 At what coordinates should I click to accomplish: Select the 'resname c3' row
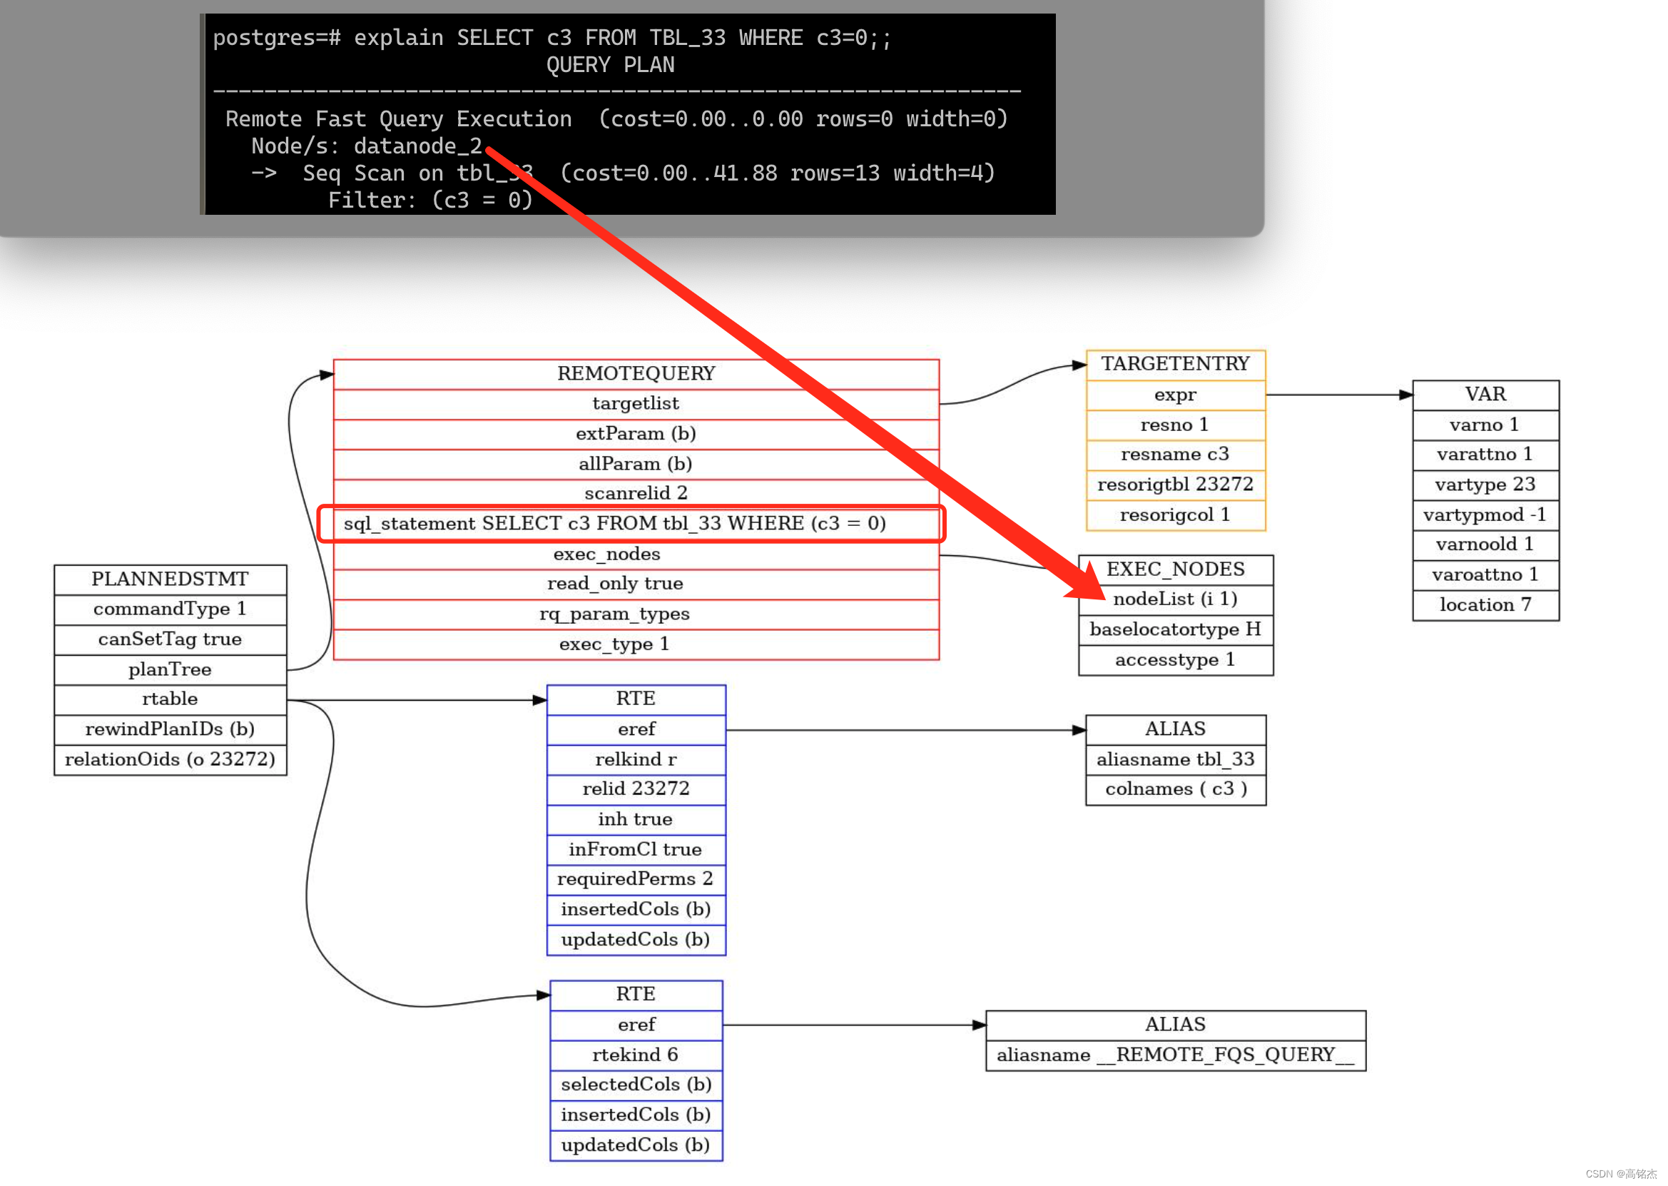[x=1175, y=455]
